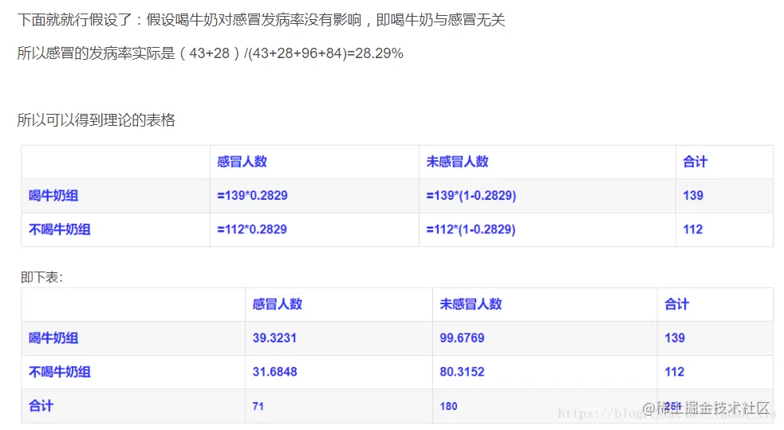The image size is (784, 430).
Task: Select the second table's row label 不喝牛奶组
Action: pyautogui.click(x=60, y=372)
